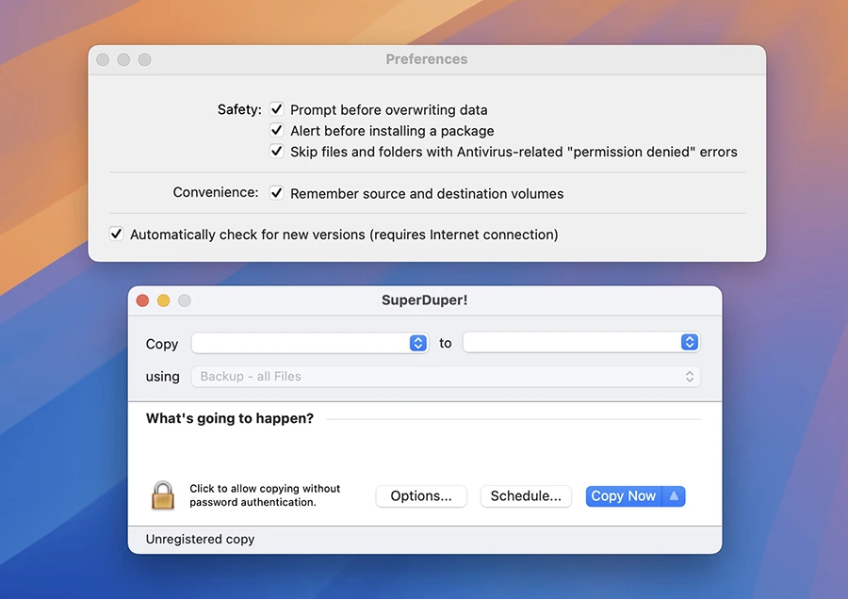Click the Preferences window title bar
Viewport: 848px width, 599px height.
pyautogui.click(x=426, y=59)
